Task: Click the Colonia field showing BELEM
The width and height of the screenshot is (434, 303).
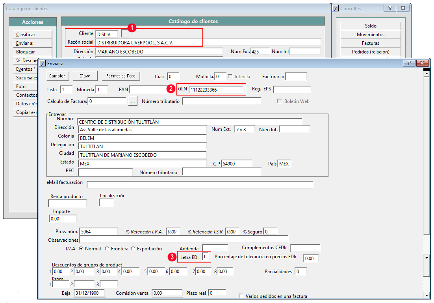Action: [143, 138]
